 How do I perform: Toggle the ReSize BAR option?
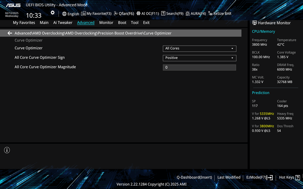220,13
